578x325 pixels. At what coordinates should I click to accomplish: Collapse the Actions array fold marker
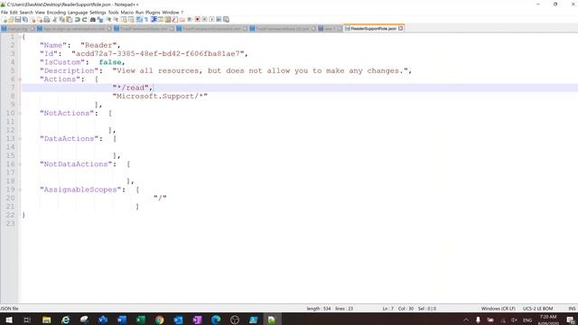coord(20,79)
